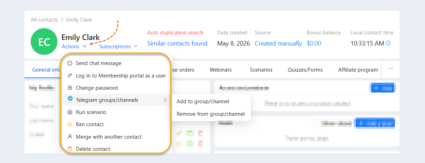425x163 pixels.
Task: Choose Add to group/channel in submenu
Action: coord(211,101)
